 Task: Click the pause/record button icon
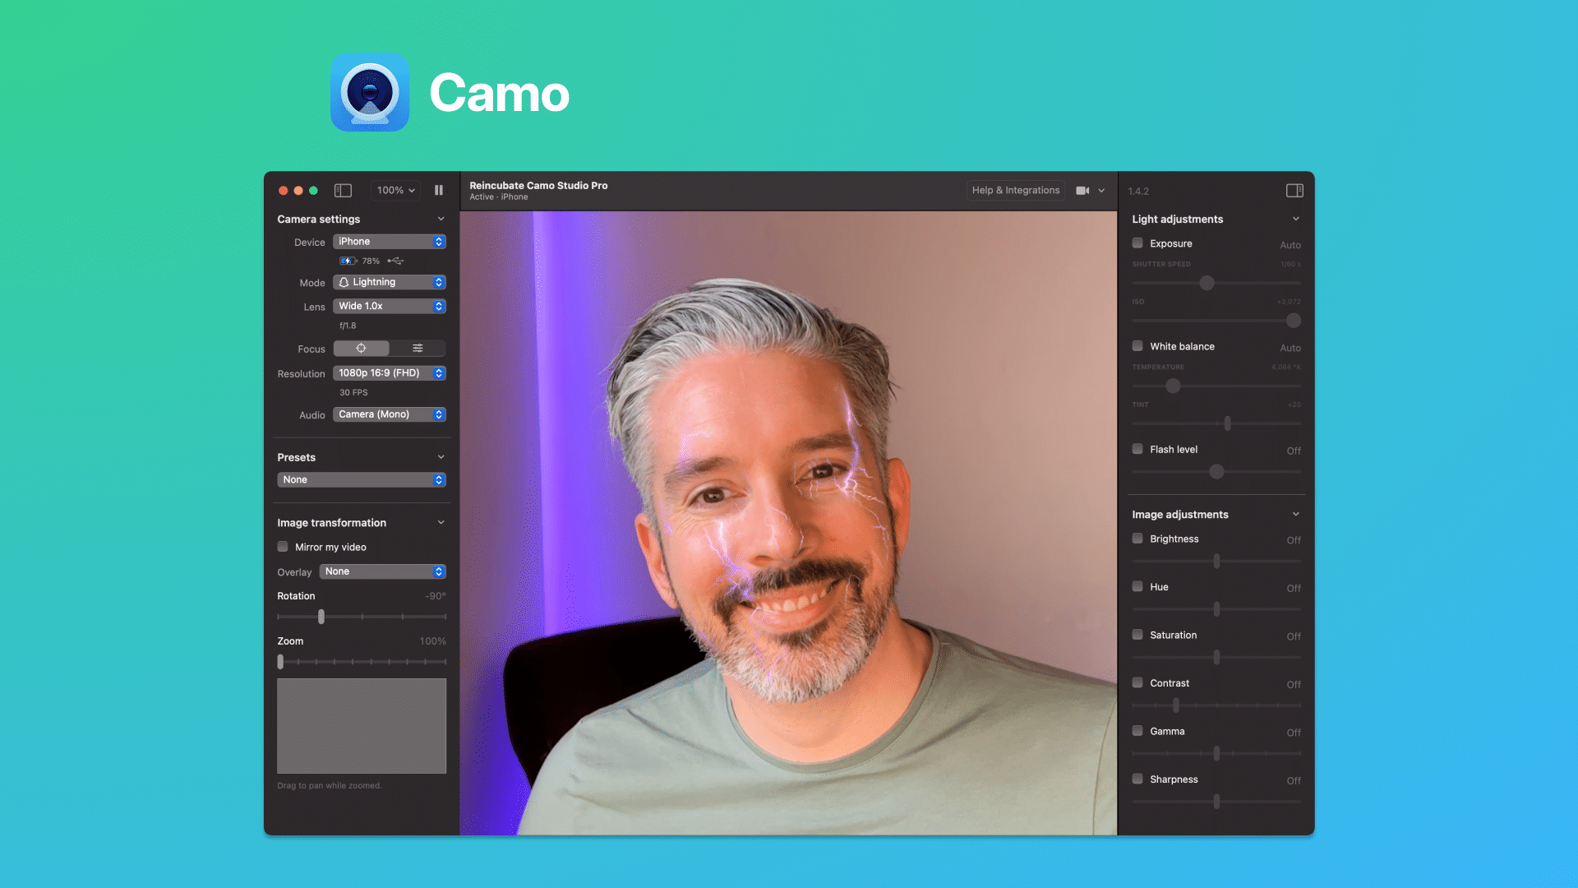click(439, 190)
